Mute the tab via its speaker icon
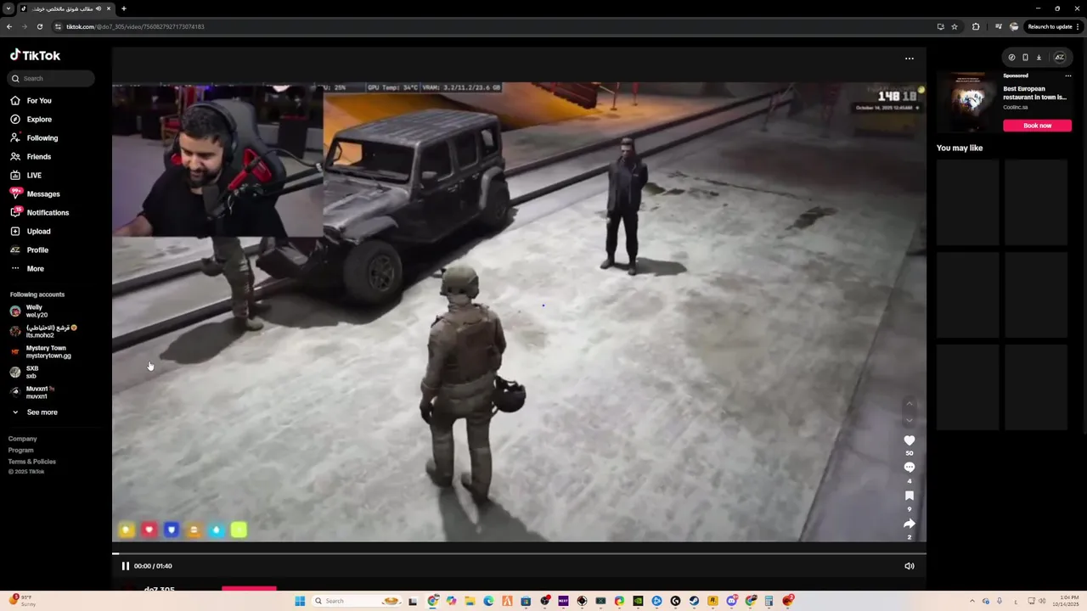Image resolution: width=1087 pixels, height=611 pixels. (x=99, y=8)
